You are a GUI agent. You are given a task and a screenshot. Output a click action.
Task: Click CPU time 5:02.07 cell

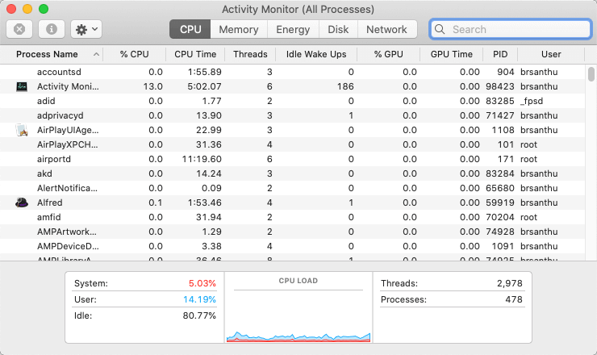coord(204,86)
